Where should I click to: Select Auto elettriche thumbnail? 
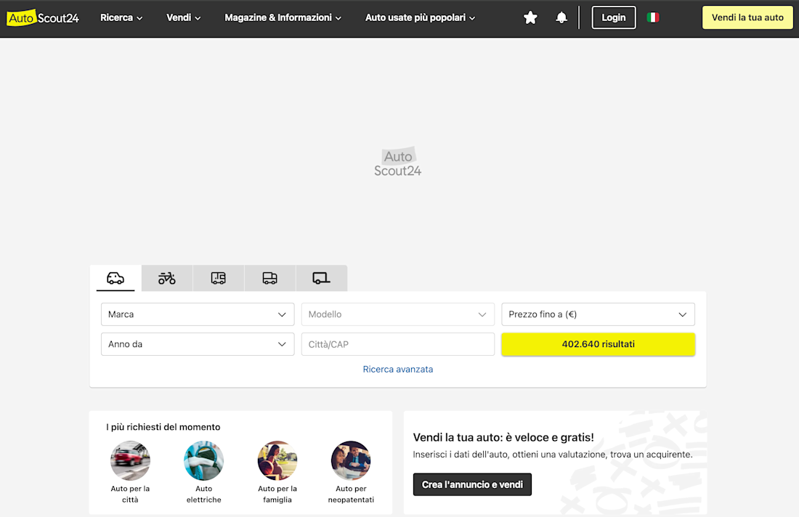click(x=204, y=461)
